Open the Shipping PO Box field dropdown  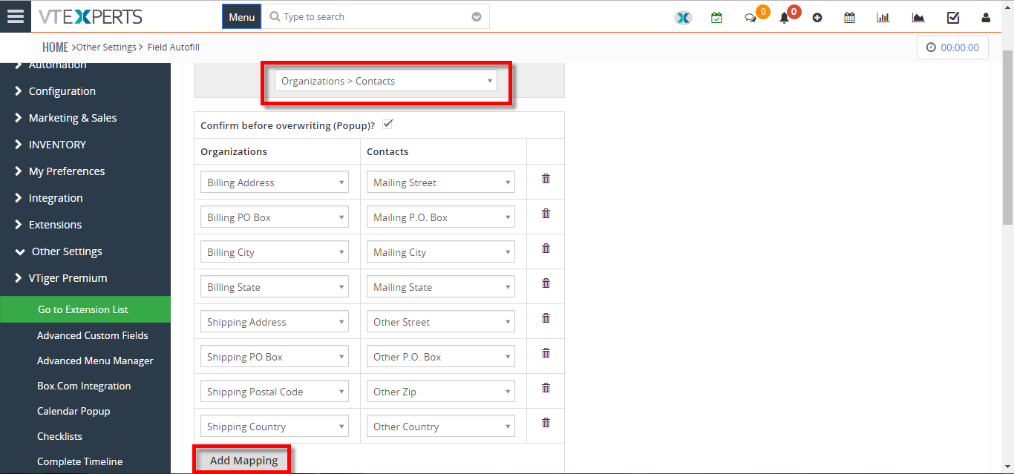click(275, 357)
